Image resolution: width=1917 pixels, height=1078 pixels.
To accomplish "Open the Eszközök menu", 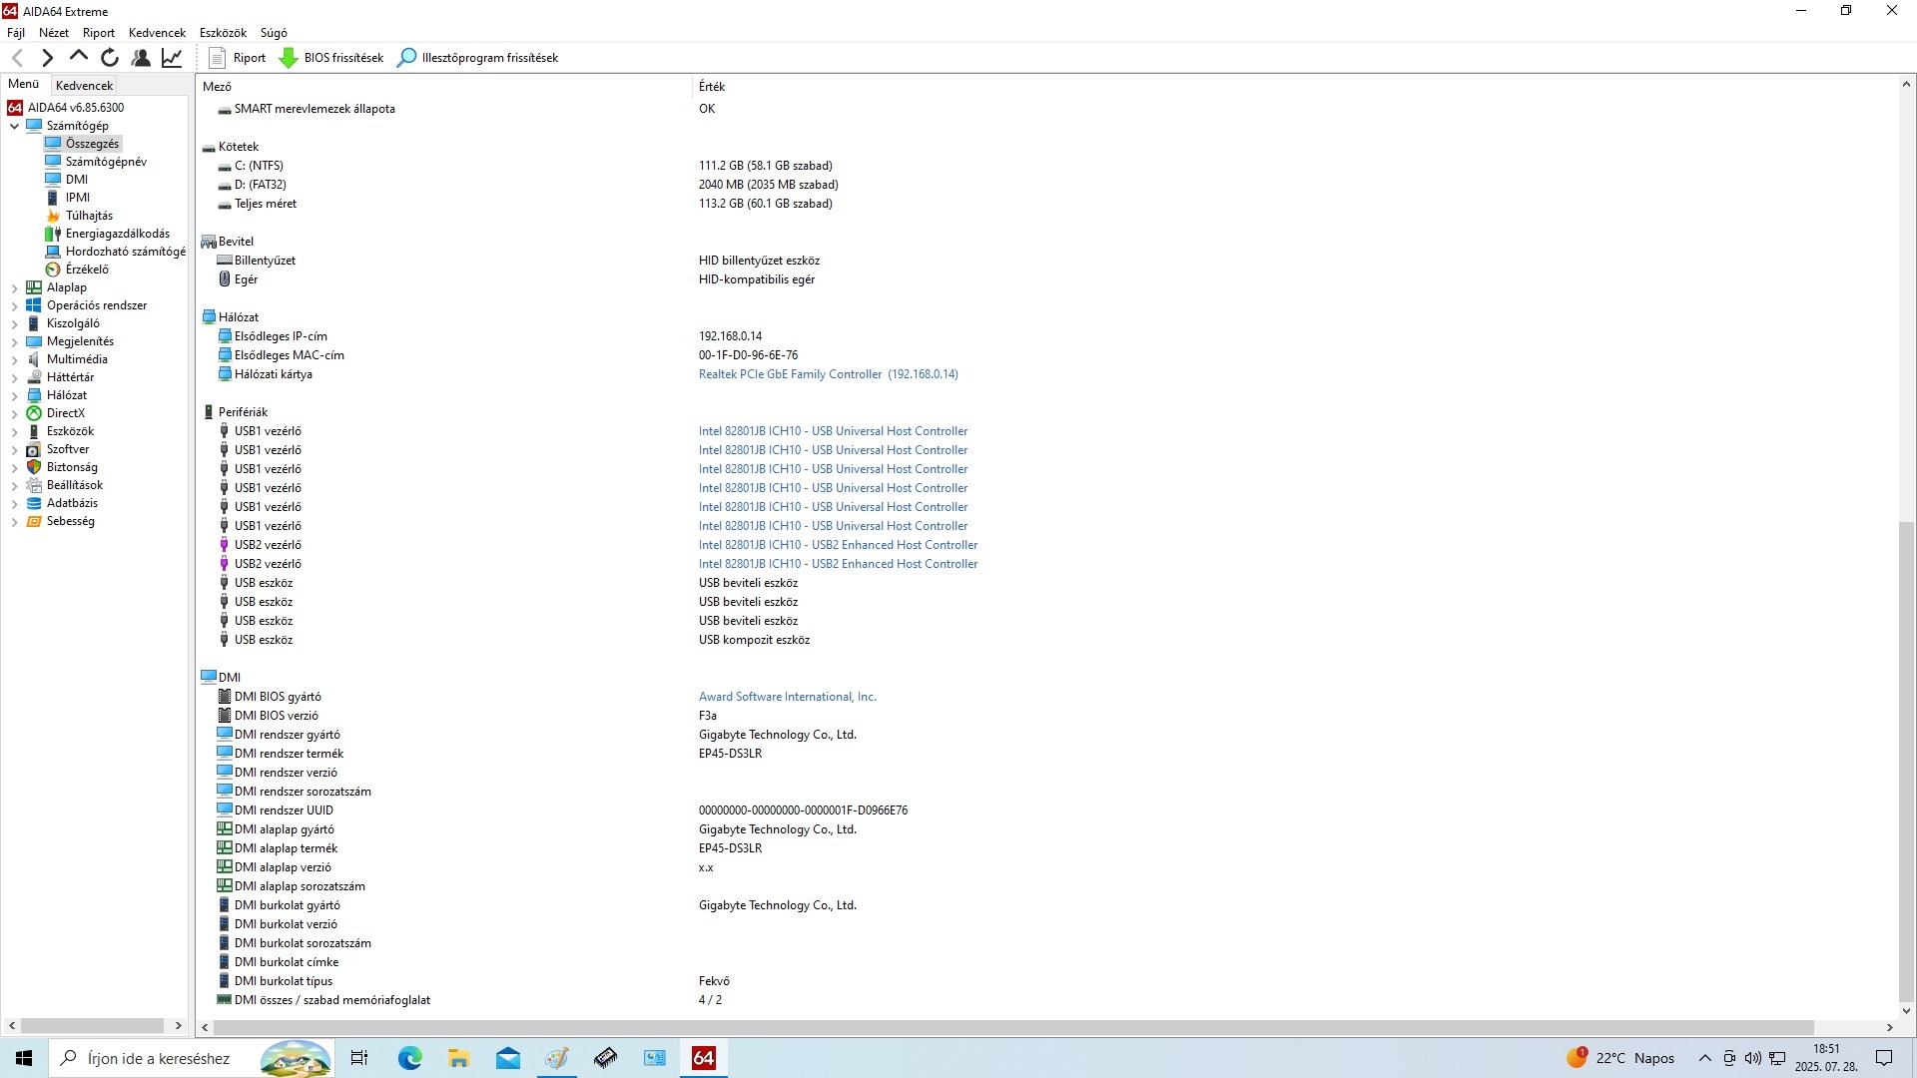I will click(x=223, y=33).
